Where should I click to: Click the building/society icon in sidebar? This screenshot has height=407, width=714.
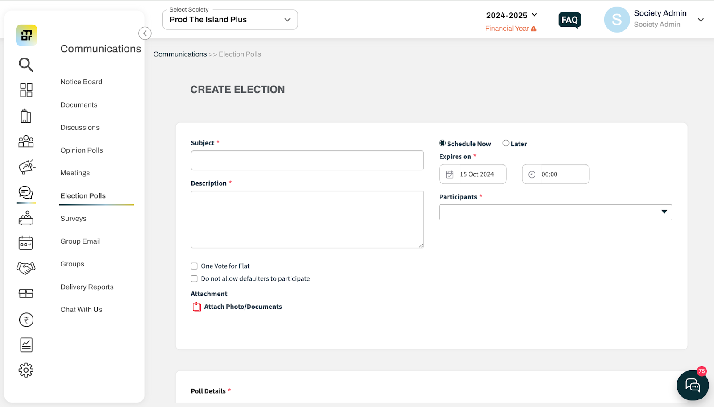click(26, 116)
